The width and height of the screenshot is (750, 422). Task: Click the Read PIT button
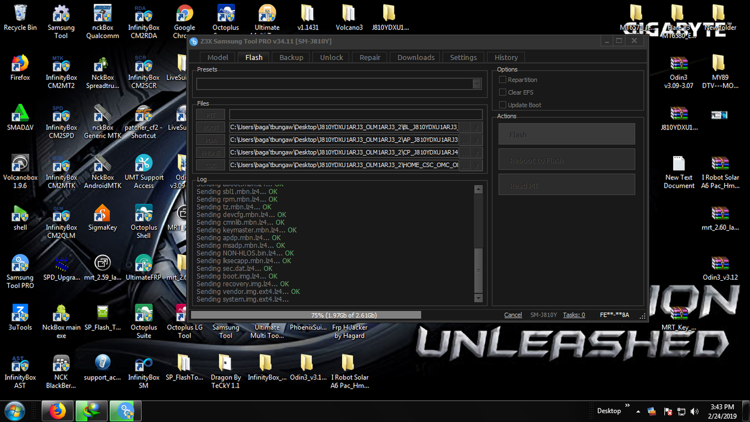567,185
